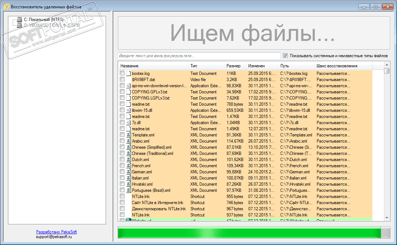The height and width of the screenshot is (245, 397).
Task: Select D: VBOXADDITIONS_5 (CDFS) drive
Action: coord(52,25)
